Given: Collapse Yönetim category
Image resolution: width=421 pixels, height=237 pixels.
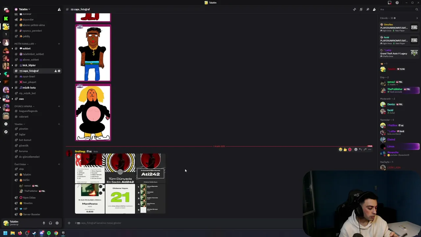Looking at the screenshot, I should click(19, 124).
